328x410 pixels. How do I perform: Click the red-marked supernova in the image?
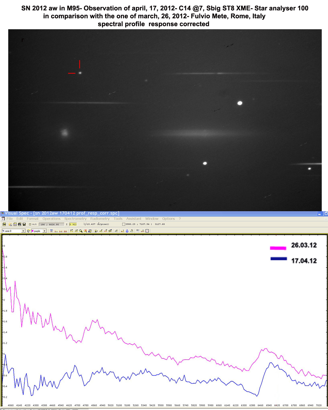(x=80, y=73)
